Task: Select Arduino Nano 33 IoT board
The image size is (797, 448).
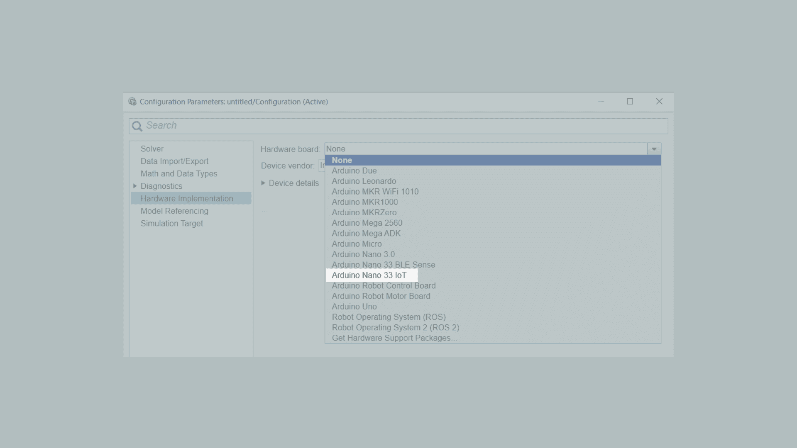Action: (x=369, y=275)
